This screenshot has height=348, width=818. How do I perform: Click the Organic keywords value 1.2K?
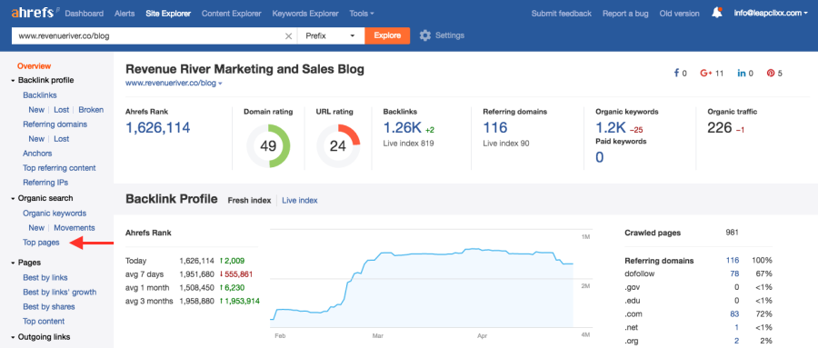click(x=611, y=128)
